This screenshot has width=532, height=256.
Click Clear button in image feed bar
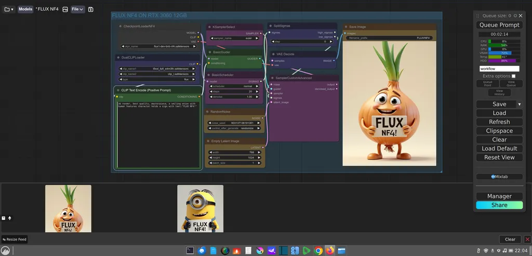click(510, 239)
